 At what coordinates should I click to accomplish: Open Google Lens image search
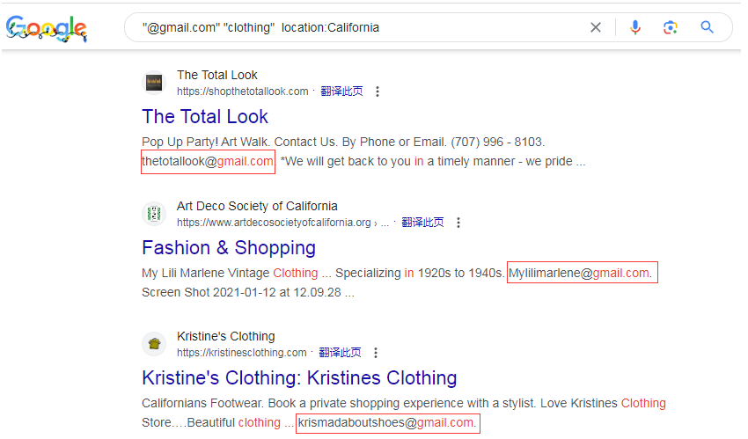(x=671, y=27)
